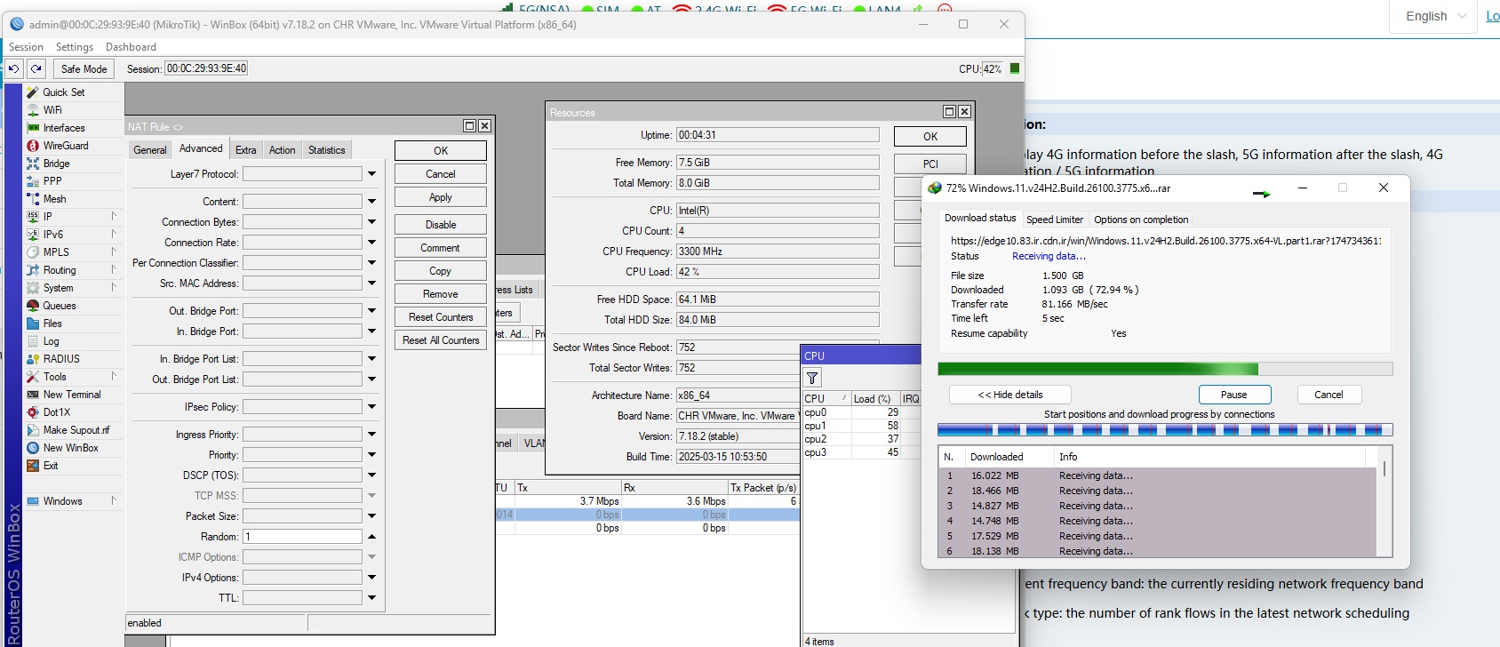Expand the Routing submenu

[114, 270]
